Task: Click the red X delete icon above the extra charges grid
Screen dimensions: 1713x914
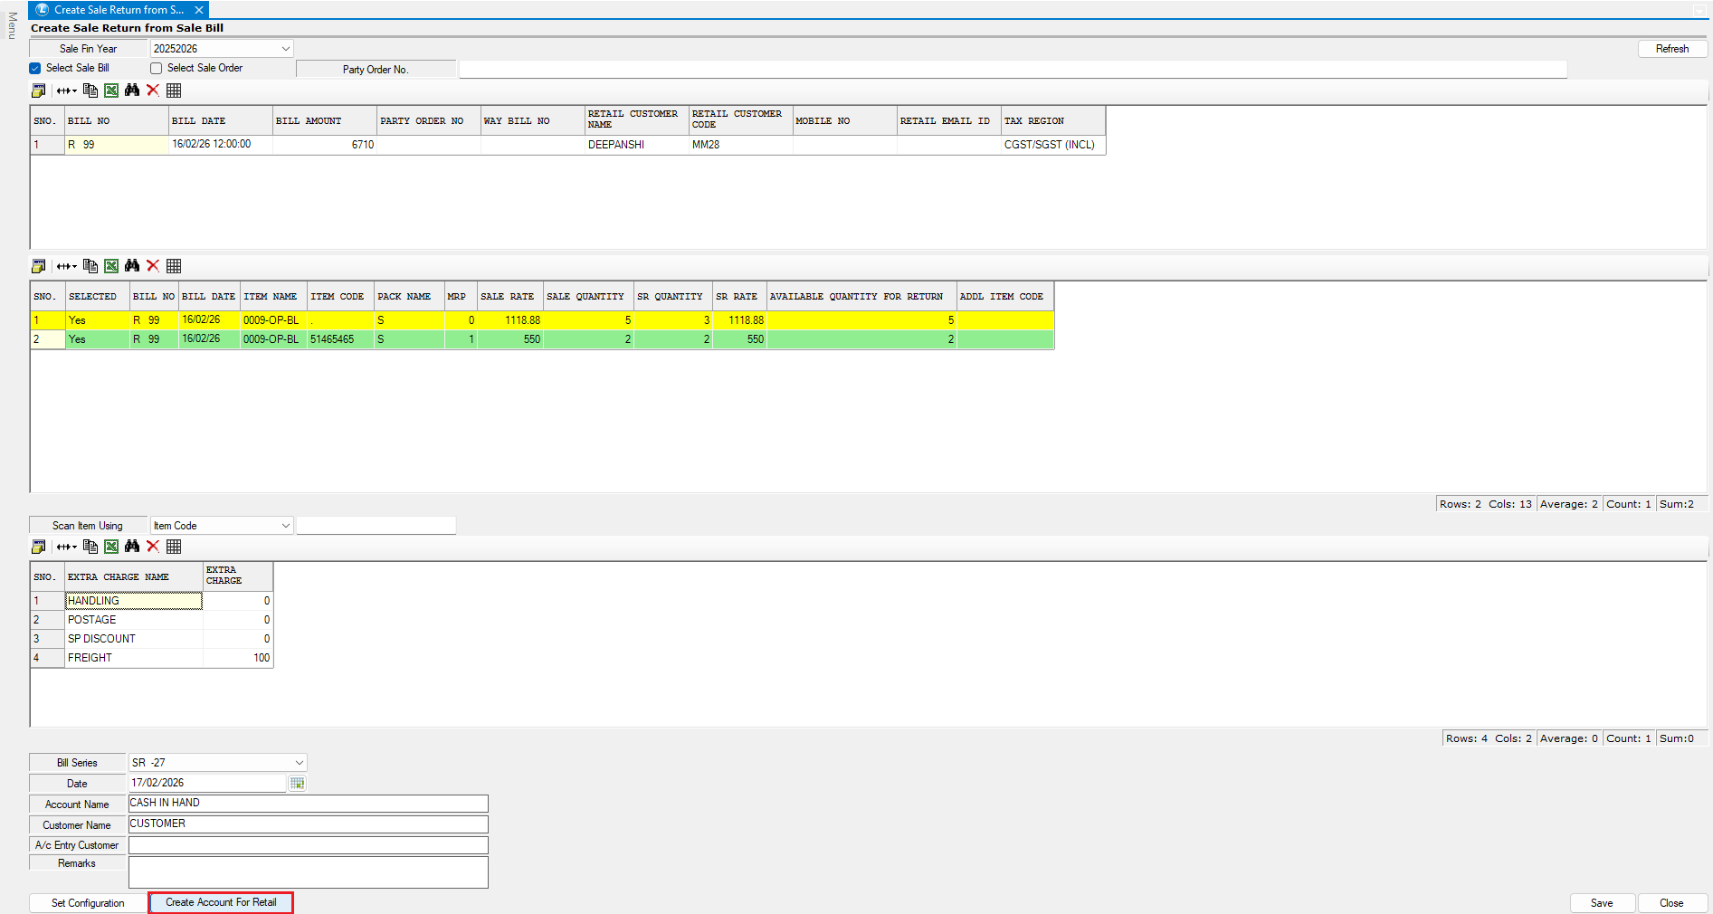Action: pyautogui.click(x=153, y=547)
